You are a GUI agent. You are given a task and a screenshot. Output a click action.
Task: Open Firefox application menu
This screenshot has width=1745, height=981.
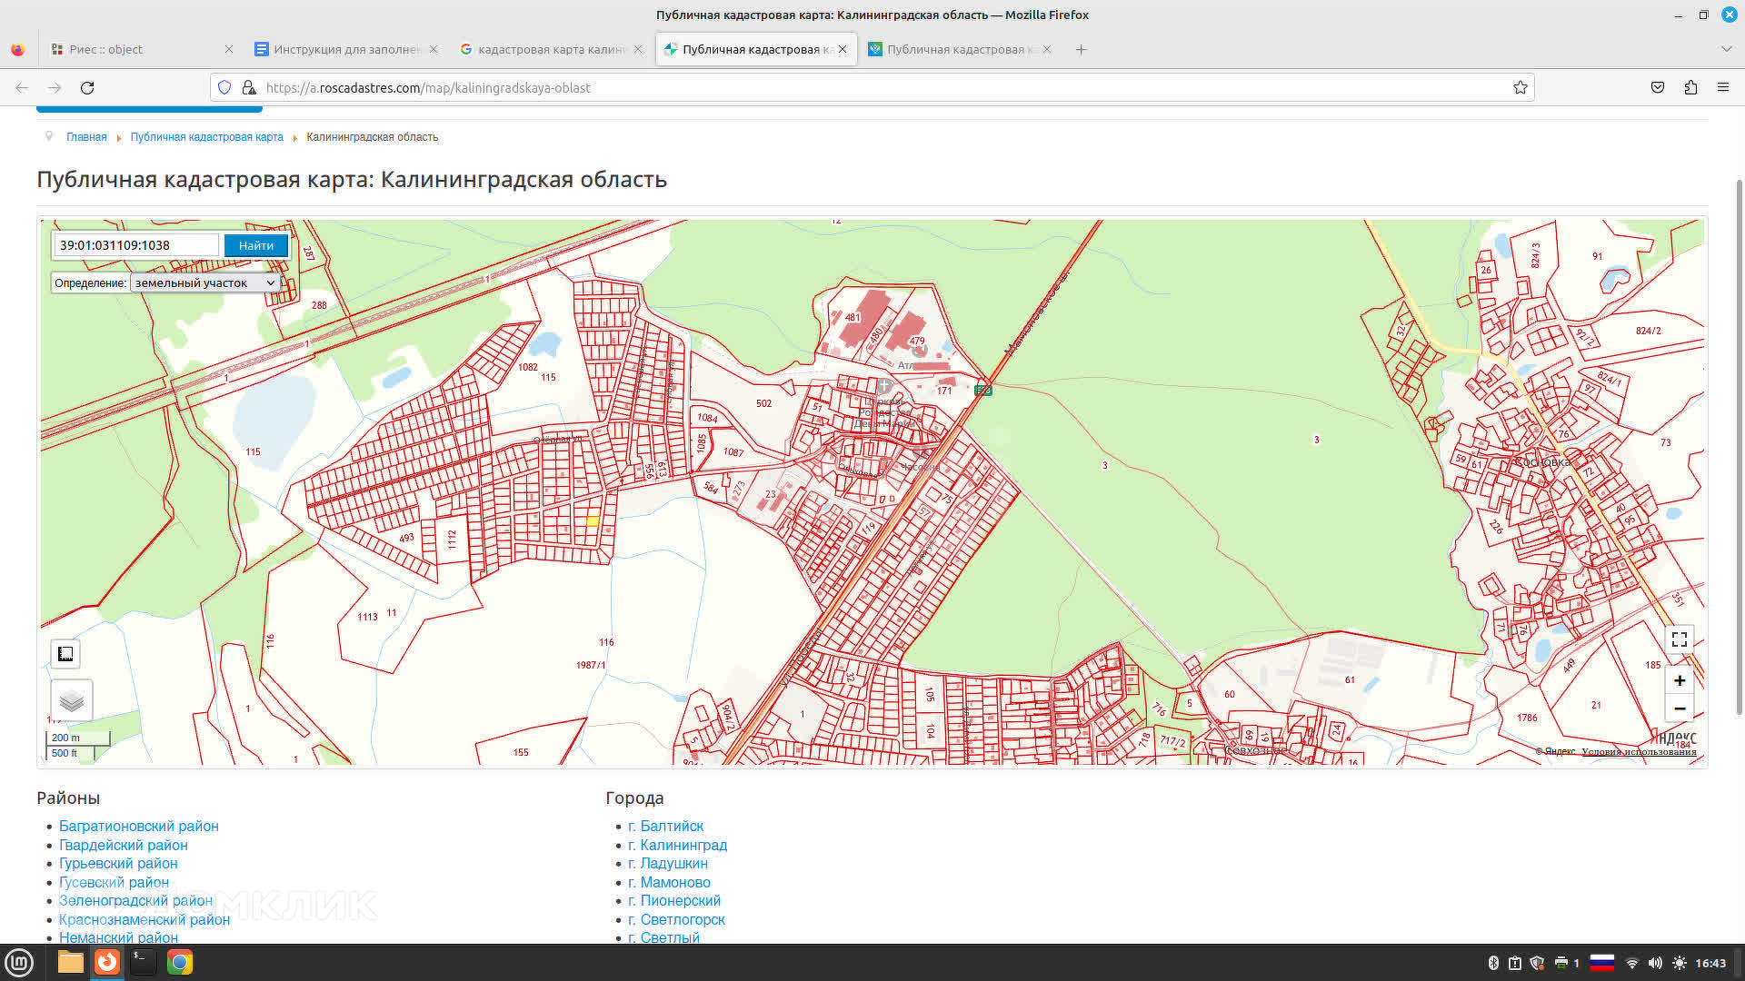[x=1722, y=88]
